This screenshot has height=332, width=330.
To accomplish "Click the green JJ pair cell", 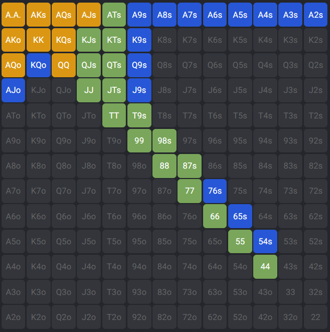I will point(89,90).
